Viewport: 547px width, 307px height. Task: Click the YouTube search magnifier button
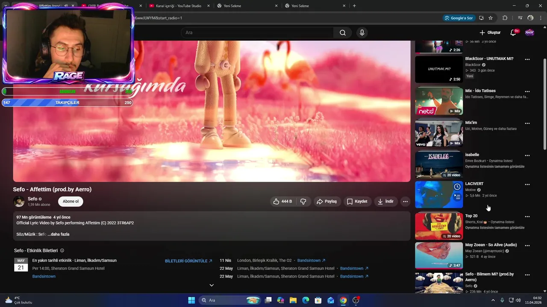[x=343, y=33]
